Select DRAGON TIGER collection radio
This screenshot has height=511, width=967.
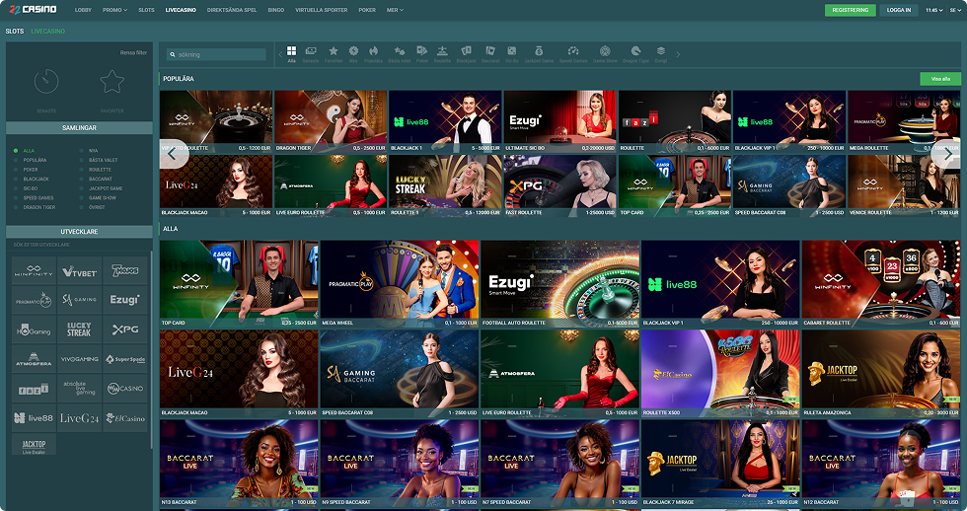(16, 207)
